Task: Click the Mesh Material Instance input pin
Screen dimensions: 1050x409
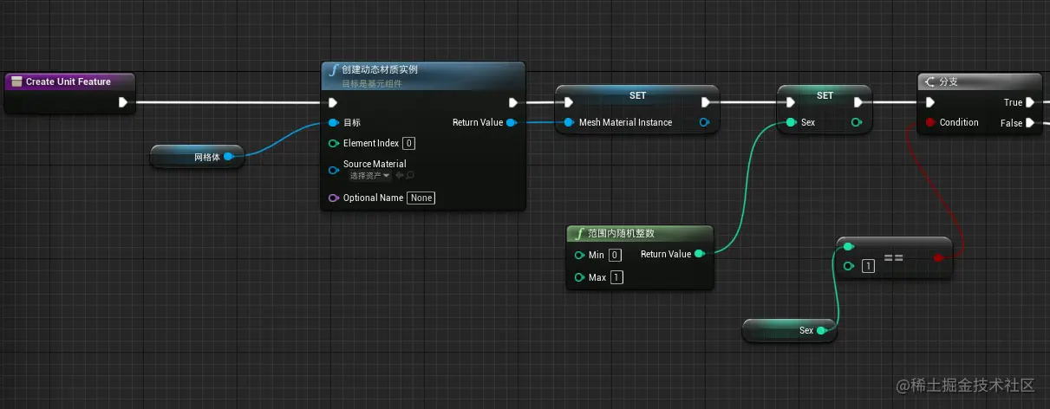Action: click(569, 123)
